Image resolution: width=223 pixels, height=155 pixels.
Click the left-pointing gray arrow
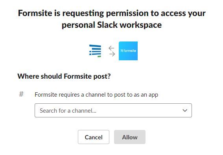(x=111, y=48)
